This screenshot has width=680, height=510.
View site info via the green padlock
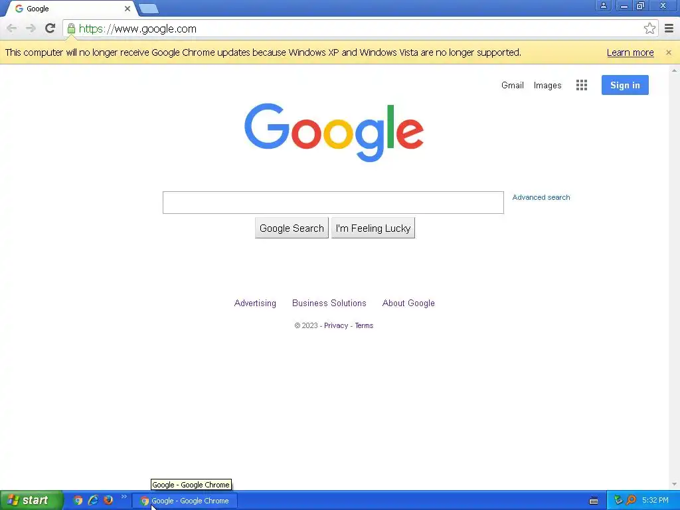71,29
